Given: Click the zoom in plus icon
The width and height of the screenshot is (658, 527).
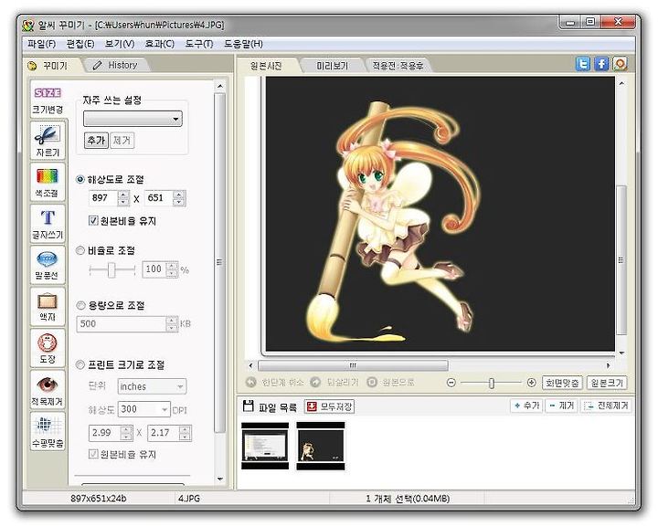Looking at the screenshot, I should click(531, 383).
